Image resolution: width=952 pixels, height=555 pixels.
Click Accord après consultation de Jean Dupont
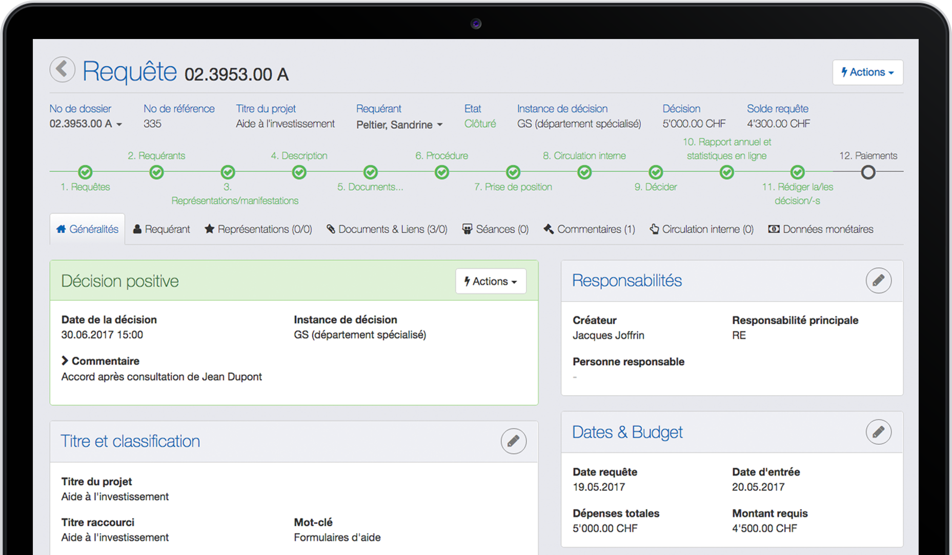[161, 376]
